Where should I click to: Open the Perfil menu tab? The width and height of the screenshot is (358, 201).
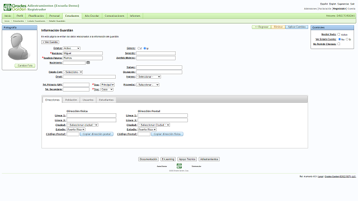click(20, 16)
